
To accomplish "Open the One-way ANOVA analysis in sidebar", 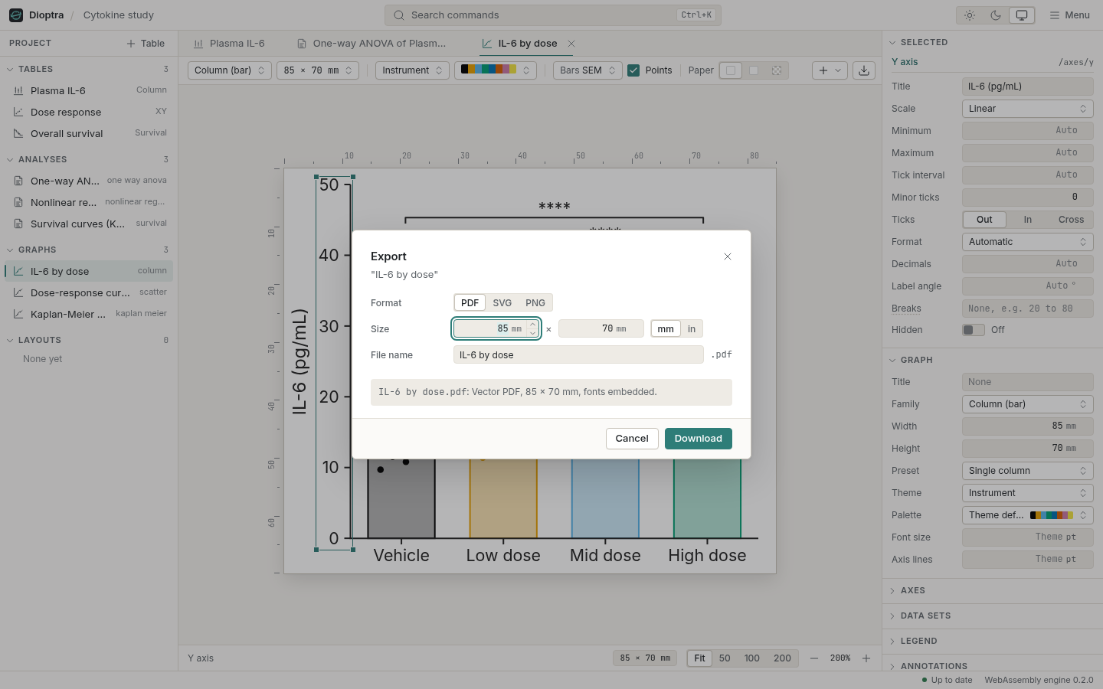I will (89, 181).
